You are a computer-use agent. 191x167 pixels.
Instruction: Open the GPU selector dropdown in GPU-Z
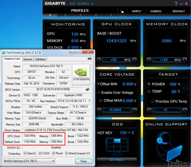tap(29, 161)
